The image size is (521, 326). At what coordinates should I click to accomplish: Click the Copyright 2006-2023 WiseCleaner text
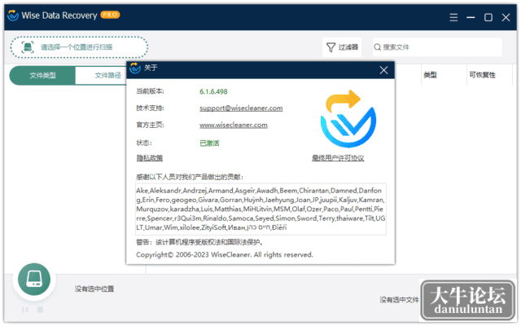click(x=225, y=255)
